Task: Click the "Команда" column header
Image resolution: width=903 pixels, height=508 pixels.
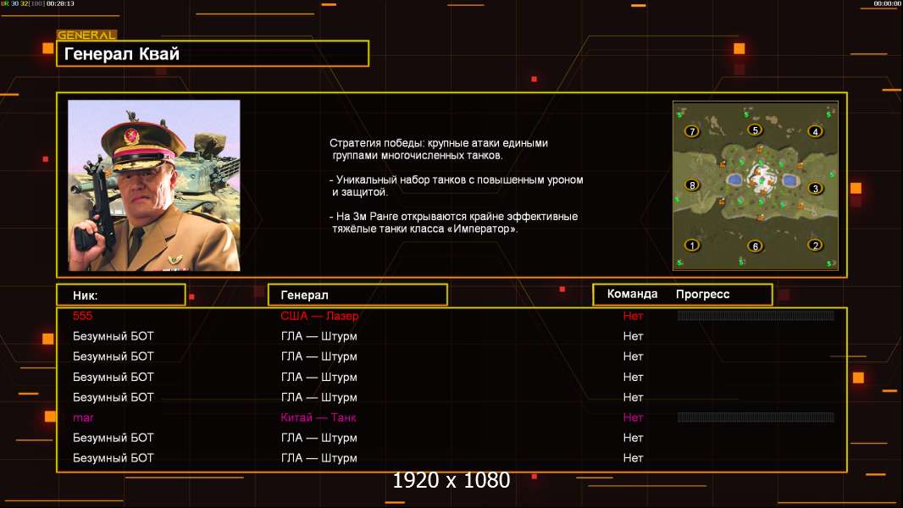Action: [x=632, y=294]
